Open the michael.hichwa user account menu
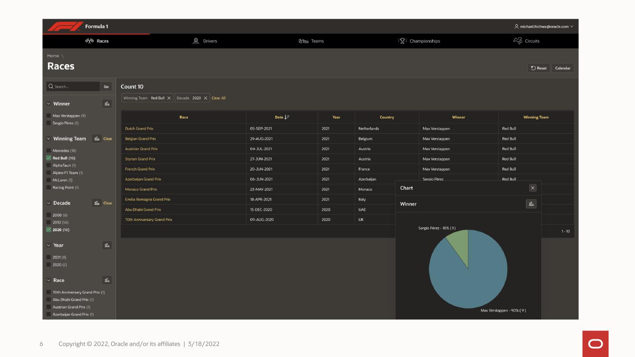Image resolution: width=635 pixels, height=357 pixels. click(544, 26)
